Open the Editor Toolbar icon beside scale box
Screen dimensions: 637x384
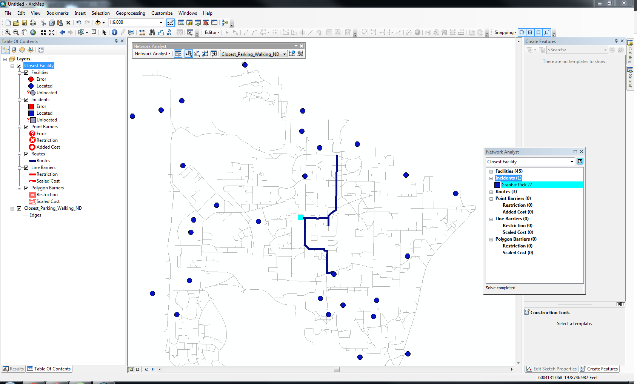171,23
